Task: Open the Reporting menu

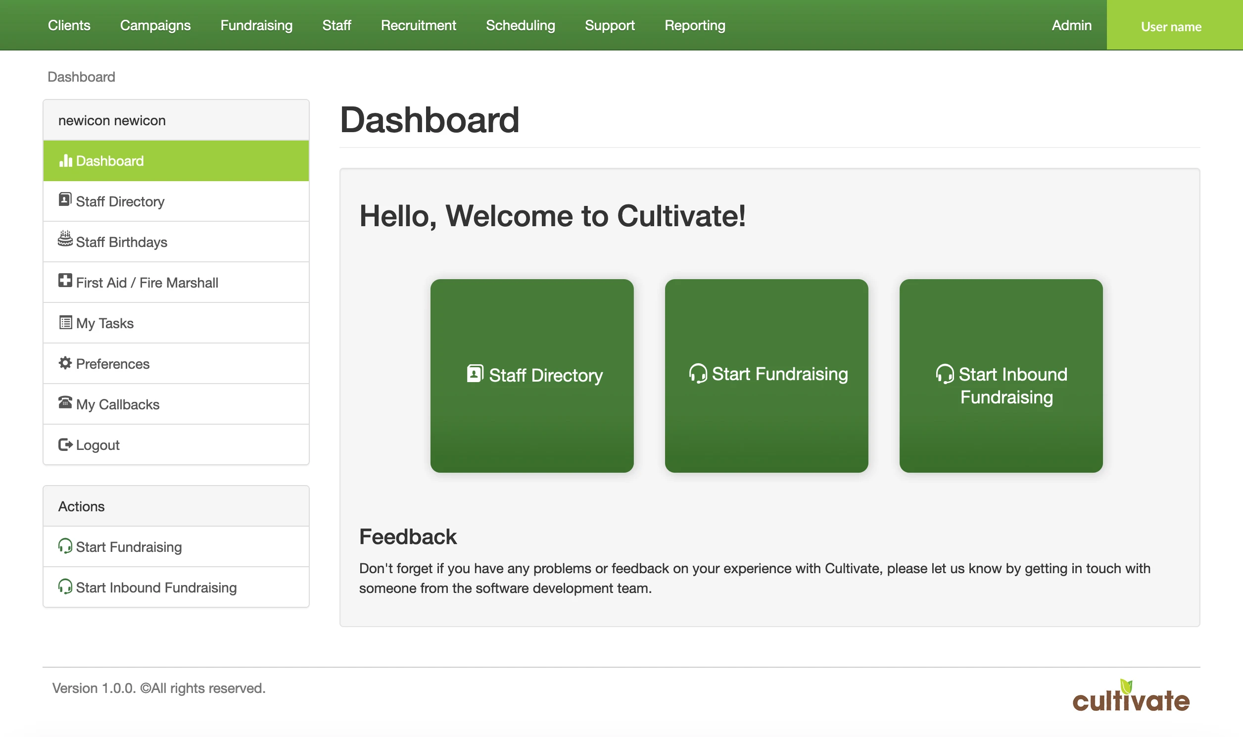Action: pyautogui.click(x=695, y=25)
